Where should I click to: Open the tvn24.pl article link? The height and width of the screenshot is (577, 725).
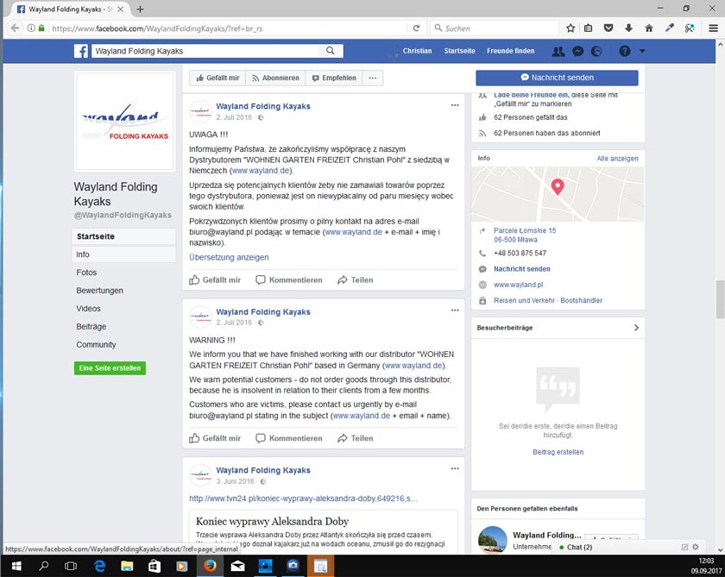pyautogui.click(x=303, y=499)
